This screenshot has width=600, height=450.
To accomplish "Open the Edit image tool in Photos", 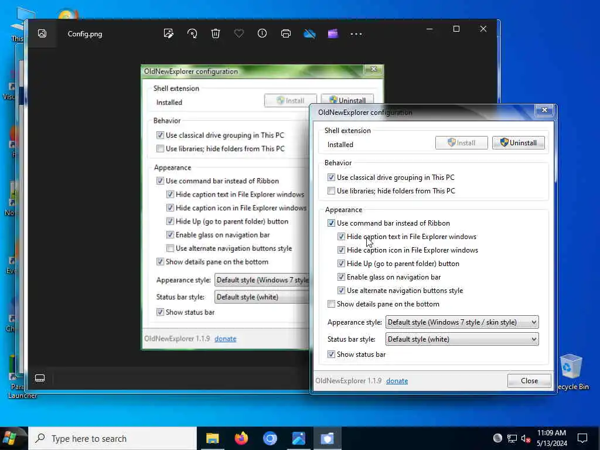I will 168,33.
